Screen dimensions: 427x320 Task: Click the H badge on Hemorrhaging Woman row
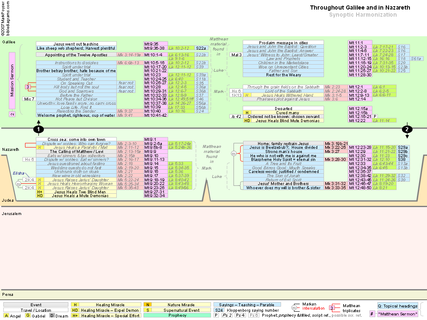click(x=40, y=184)
